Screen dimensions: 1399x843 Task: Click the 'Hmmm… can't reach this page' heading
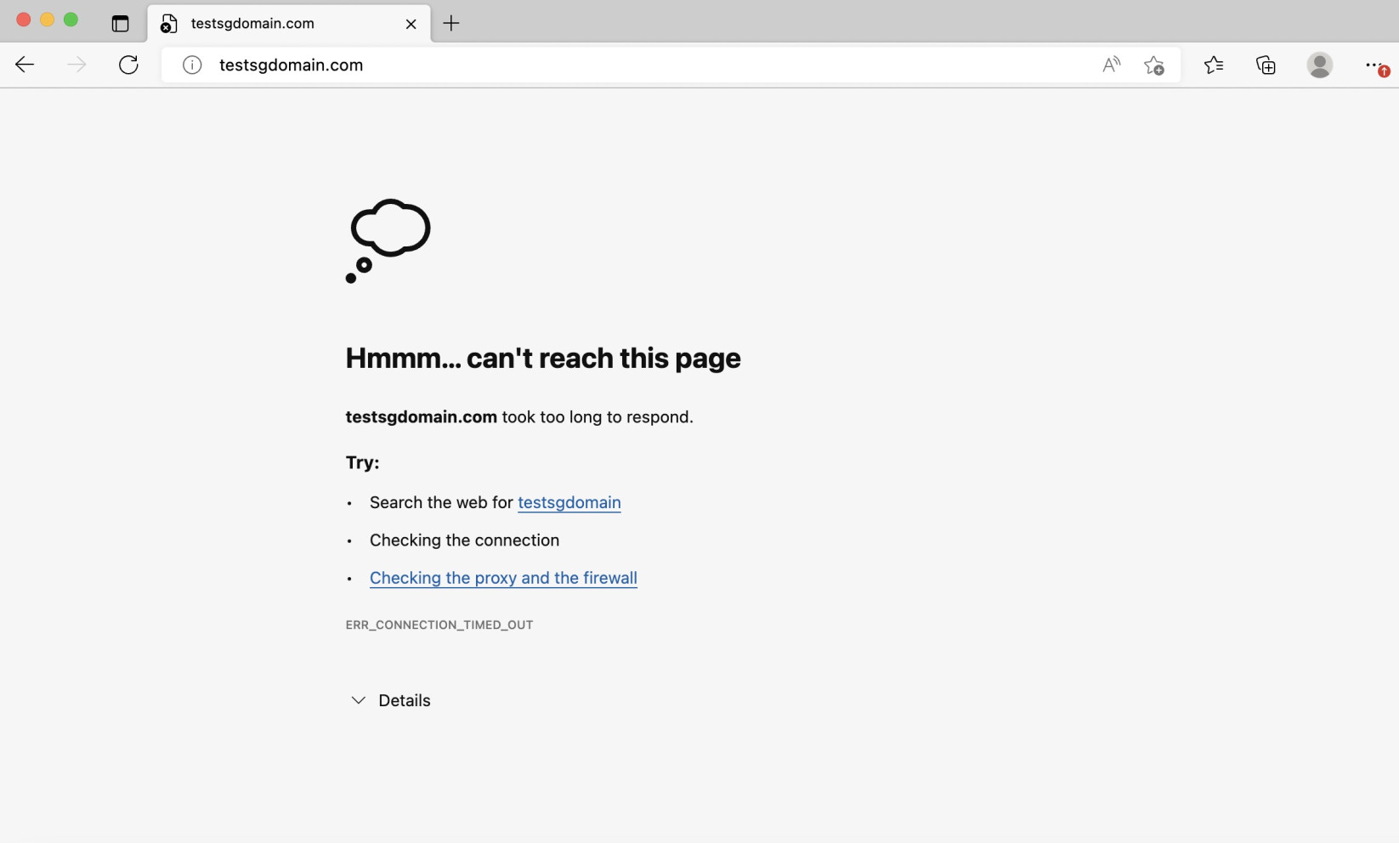coord(543,358)
